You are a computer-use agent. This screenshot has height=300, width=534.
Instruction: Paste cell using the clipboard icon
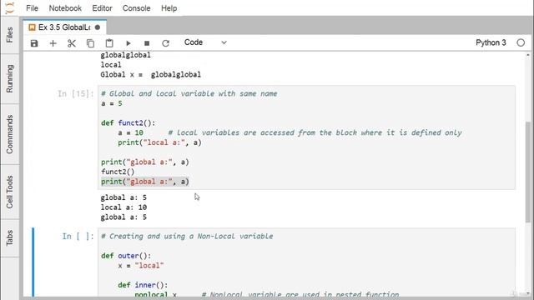[x=109, y=43]
